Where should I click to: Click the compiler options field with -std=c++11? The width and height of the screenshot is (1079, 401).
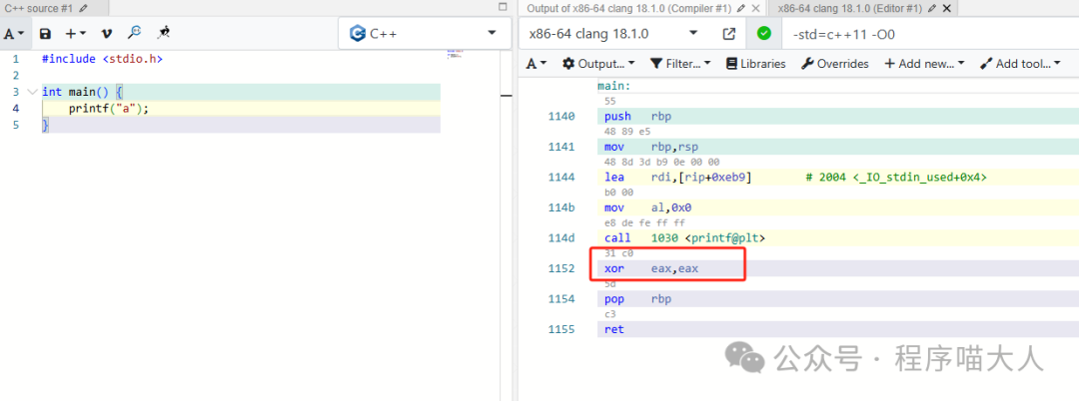pos(929,34)
